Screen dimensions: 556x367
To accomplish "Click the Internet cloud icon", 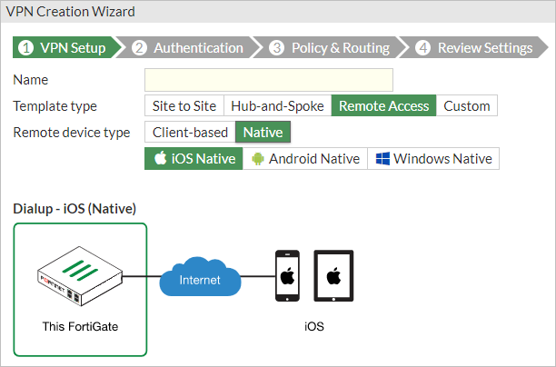I will tap(200, 276).
